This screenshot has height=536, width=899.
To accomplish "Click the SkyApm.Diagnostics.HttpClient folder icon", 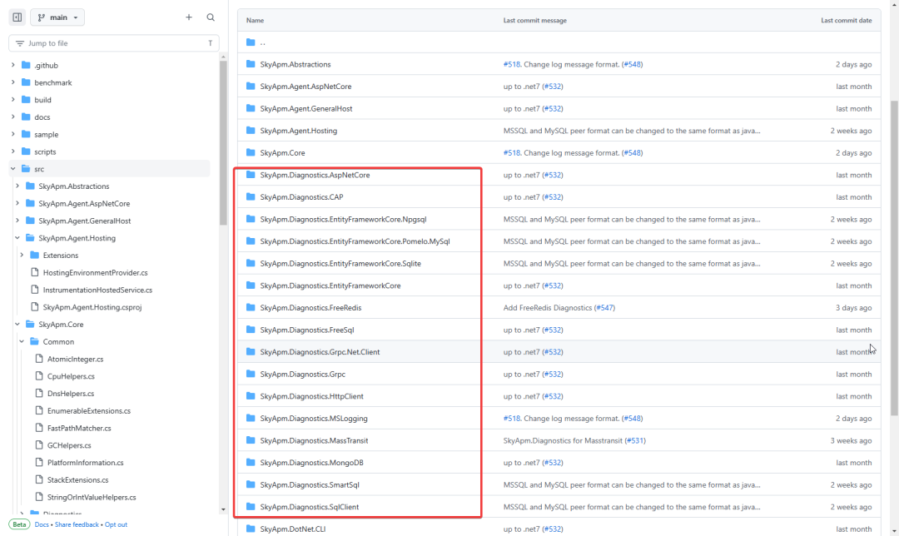I will [251, 396].
